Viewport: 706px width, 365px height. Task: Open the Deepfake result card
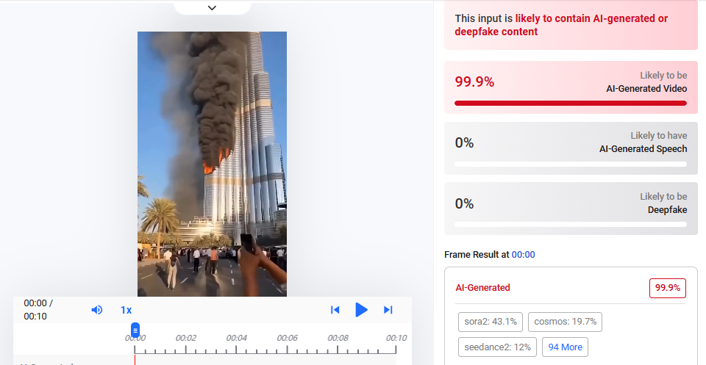pyautogui.click(x=571, y=209)
